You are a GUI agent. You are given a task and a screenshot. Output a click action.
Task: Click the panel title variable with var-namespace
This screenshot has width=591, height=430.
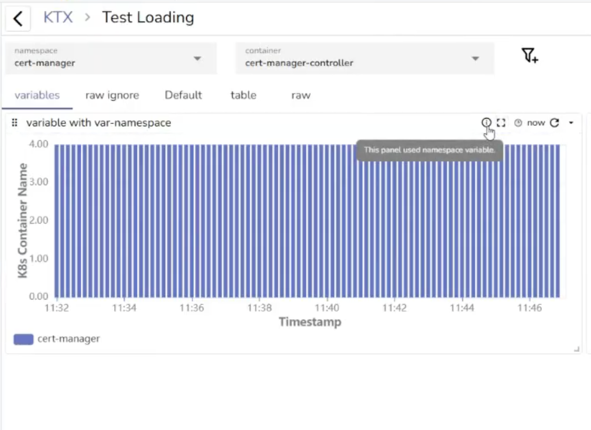(x=98, y=123)
